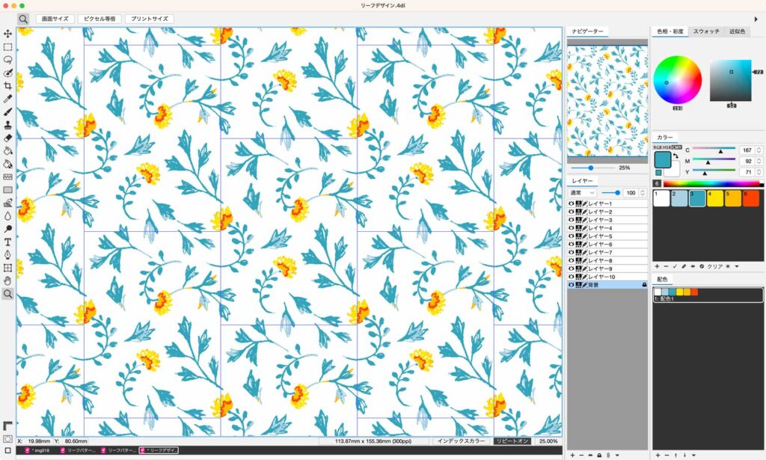
Task: Switch to the スウォッチ tab
Action: point(706,31)
